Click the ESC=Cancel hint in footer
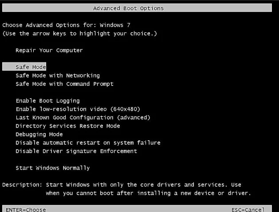This screenshot has height=212, width=279. coord(248,210)
